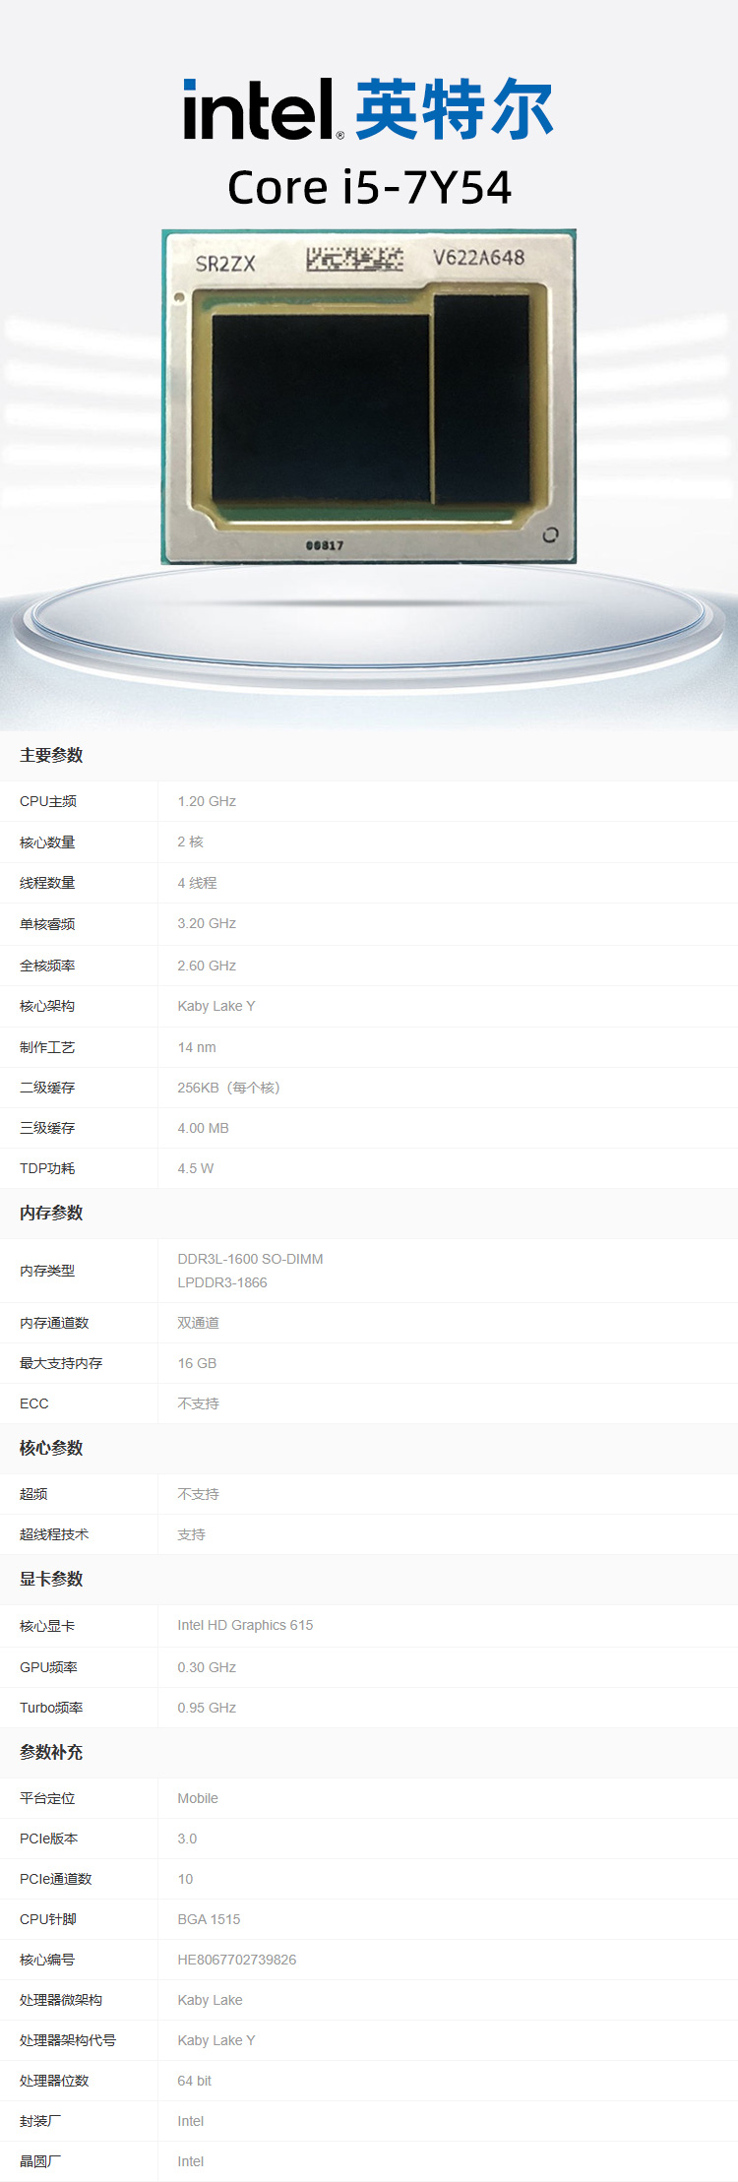Image resolution: width=738 pixels, height=2182 pixels.
Task: Click the 晶圆厂 label
Action: click(x=40, y=2161)
